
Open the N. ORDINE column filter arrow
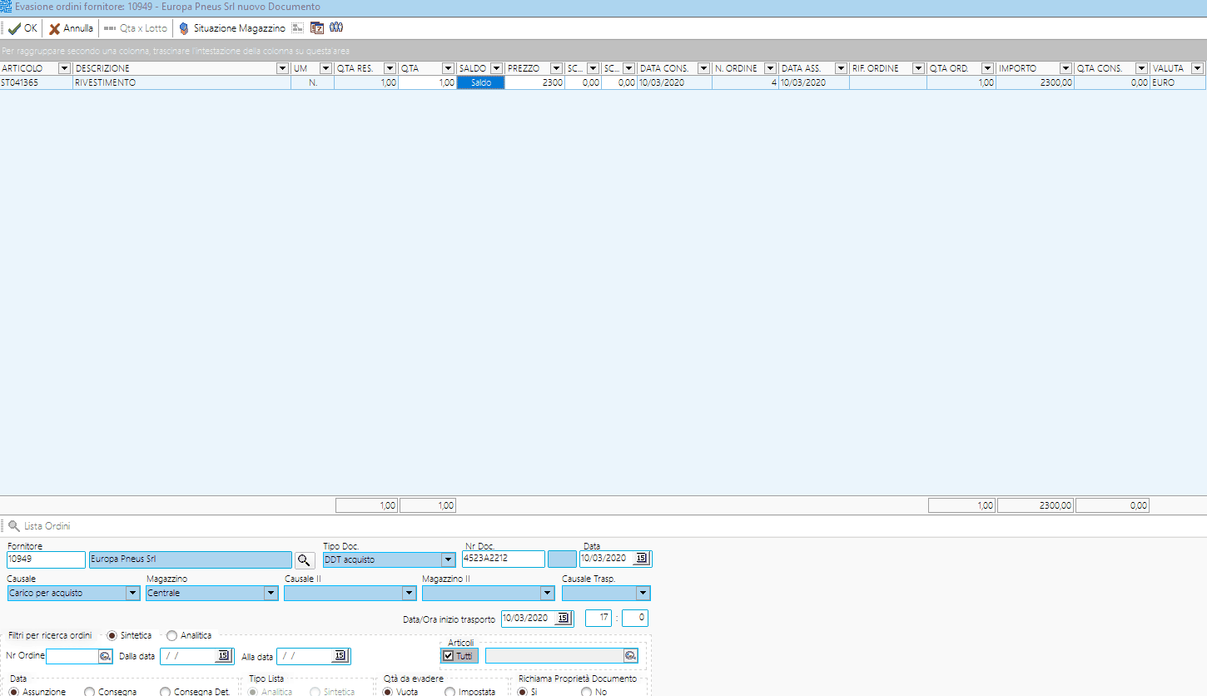(x=770, y=68)
